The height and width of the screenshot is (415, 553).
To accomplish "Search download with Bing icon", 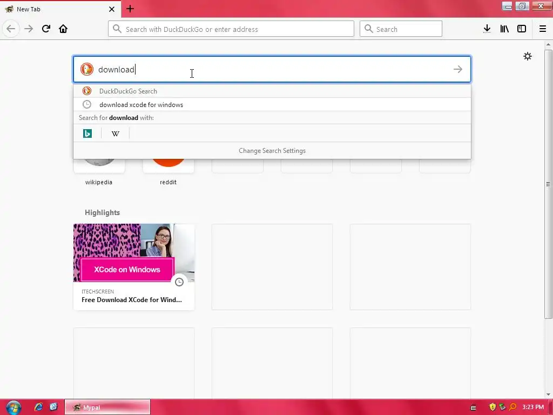I will 87,133.
